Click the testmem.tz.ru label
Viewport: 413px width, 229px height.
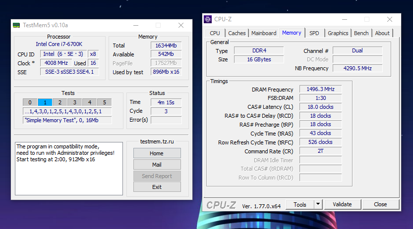tap(157, 141)
